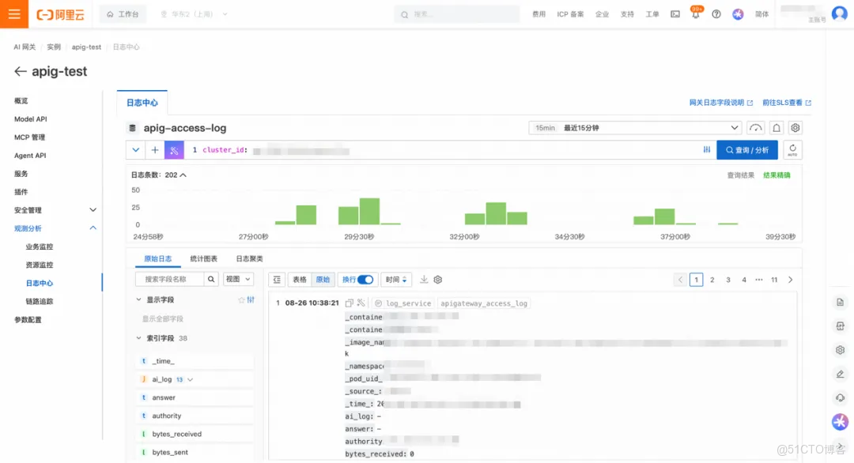
Task: Click the AI assistant icon in top bar
Action: point(737,13)
